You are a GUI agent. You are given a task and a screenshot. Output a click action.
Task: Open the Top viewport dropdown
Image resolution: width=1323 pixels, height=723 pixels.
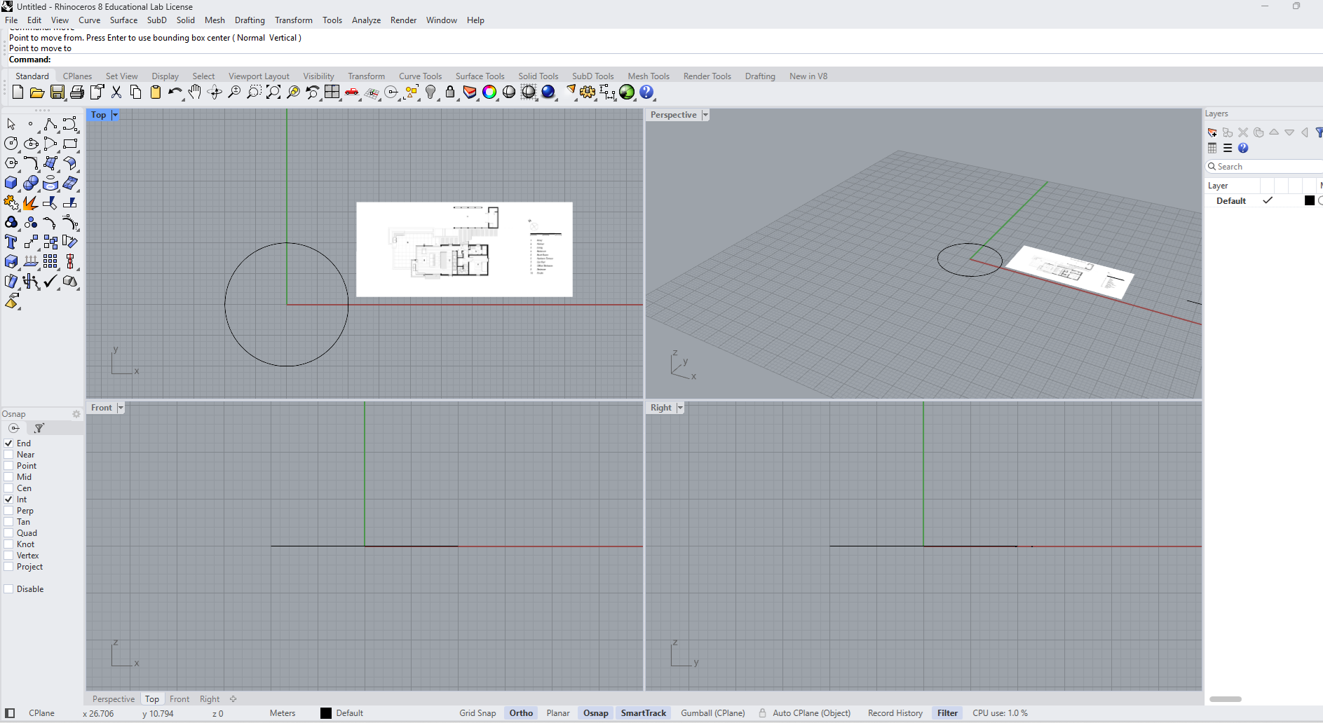click(x=115, y=114)
